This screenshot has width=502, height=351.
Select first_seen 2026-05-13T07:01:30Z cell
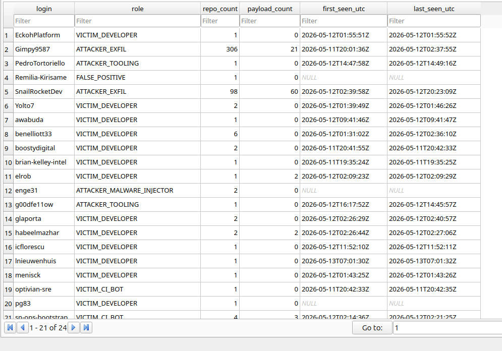pyautogui.click(x=344, y=261)
